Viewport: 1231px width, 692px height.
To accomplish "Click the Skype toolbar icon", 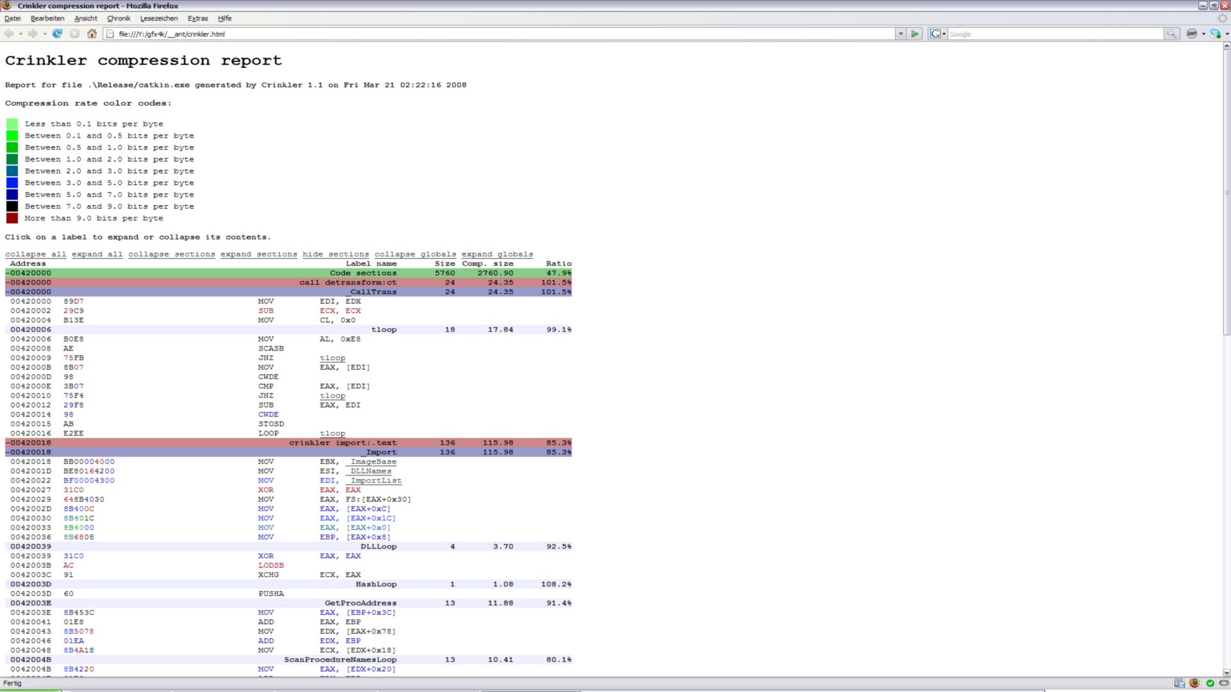I will 1214,34.
